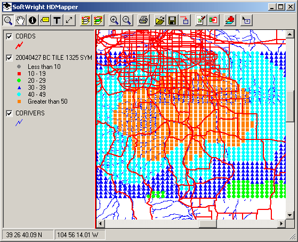Click the zoom in magnifier button
The image size is (298, 242).
pos(114,20)
